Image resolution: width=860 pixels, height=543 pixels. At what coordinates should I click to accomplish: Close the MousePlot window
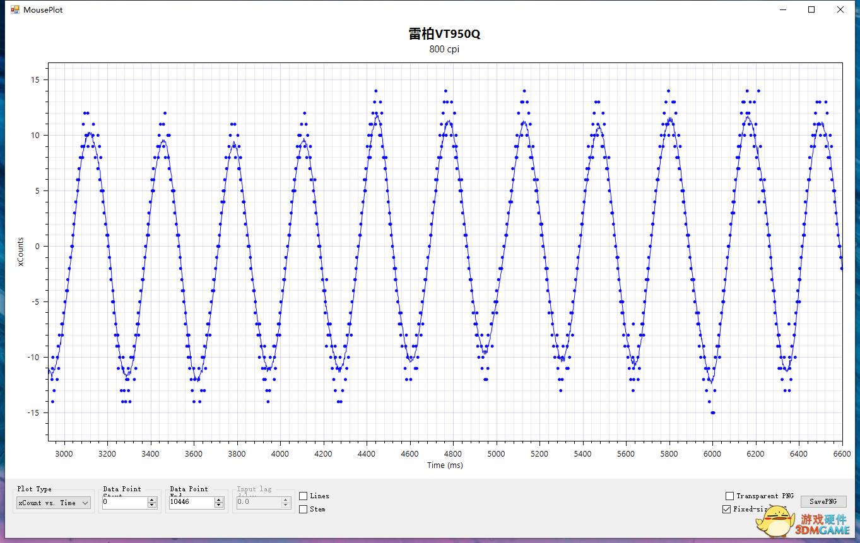point(840,9)
